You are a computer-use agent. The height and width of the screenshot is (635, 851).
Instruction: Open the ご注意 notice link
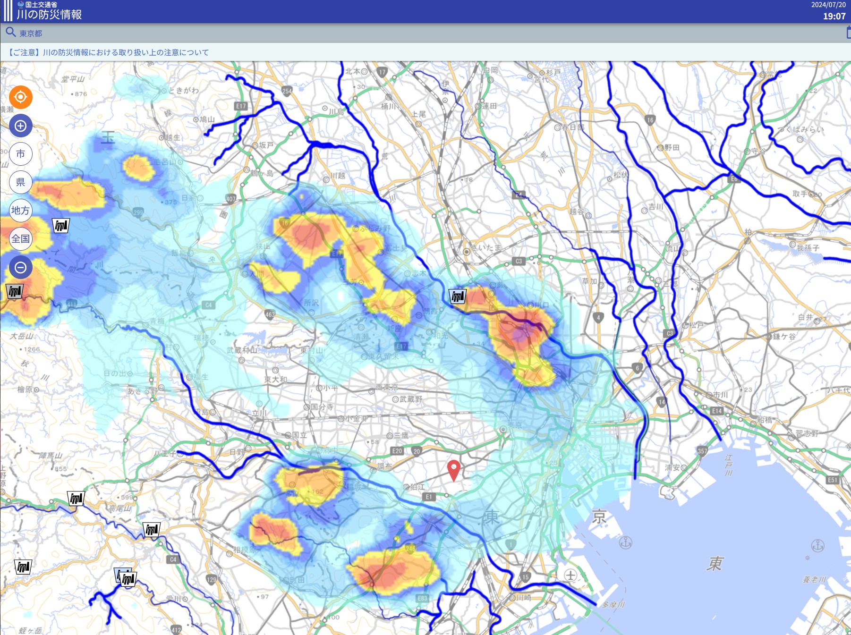[x=108, y=52]
